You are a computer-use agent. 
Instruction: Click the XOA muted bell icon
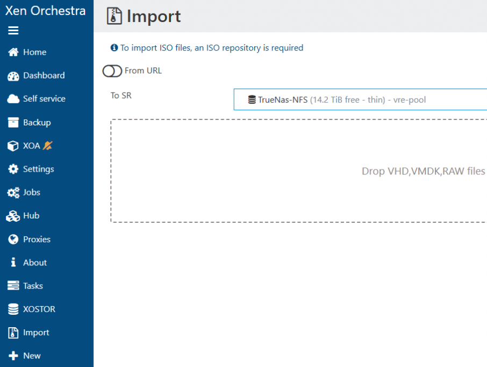click(x=47, y=145)
